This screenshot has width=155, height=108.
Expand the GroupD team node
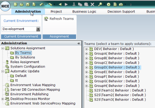pyautogui.click(x=86, y=68)
